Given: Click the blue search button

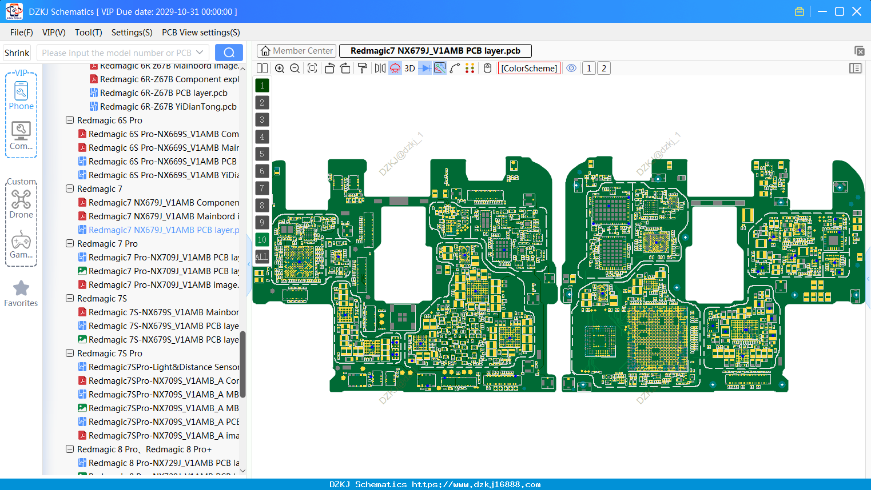Looking at the screenshot, I should click(x=229, y=53).
